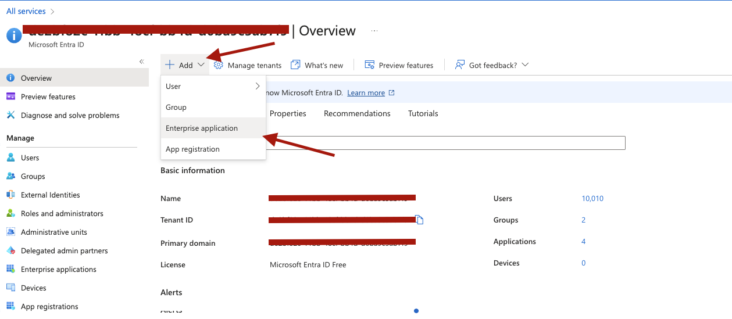
Task: Open the Devices count 0 link
Action: click(583, 263)
